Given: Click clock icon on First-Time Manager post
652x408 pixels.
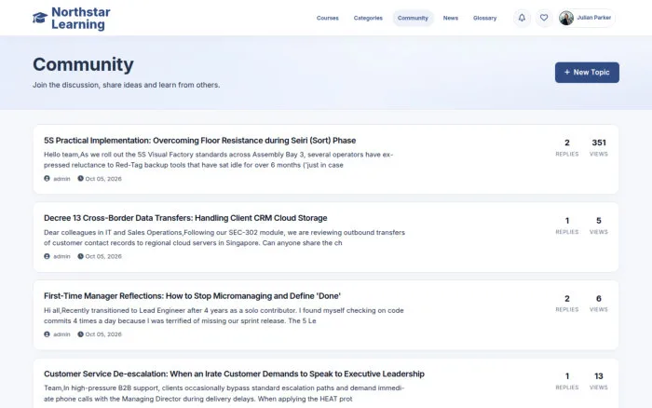Looking at the screenshot, I should [80, 334].
